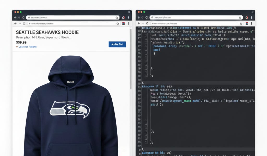This screenshot has height=156, width=267.
Task: Go forward in left window's lower toolbar
Action: [20, 24]
